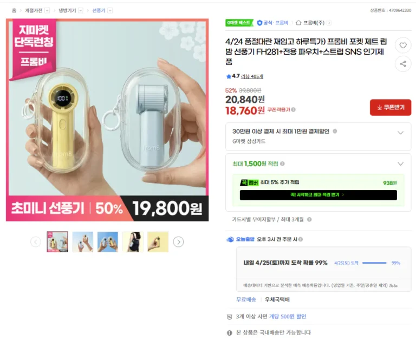
Task: Click info icon next to 최대 1,500원 적립
Action: 282,164
